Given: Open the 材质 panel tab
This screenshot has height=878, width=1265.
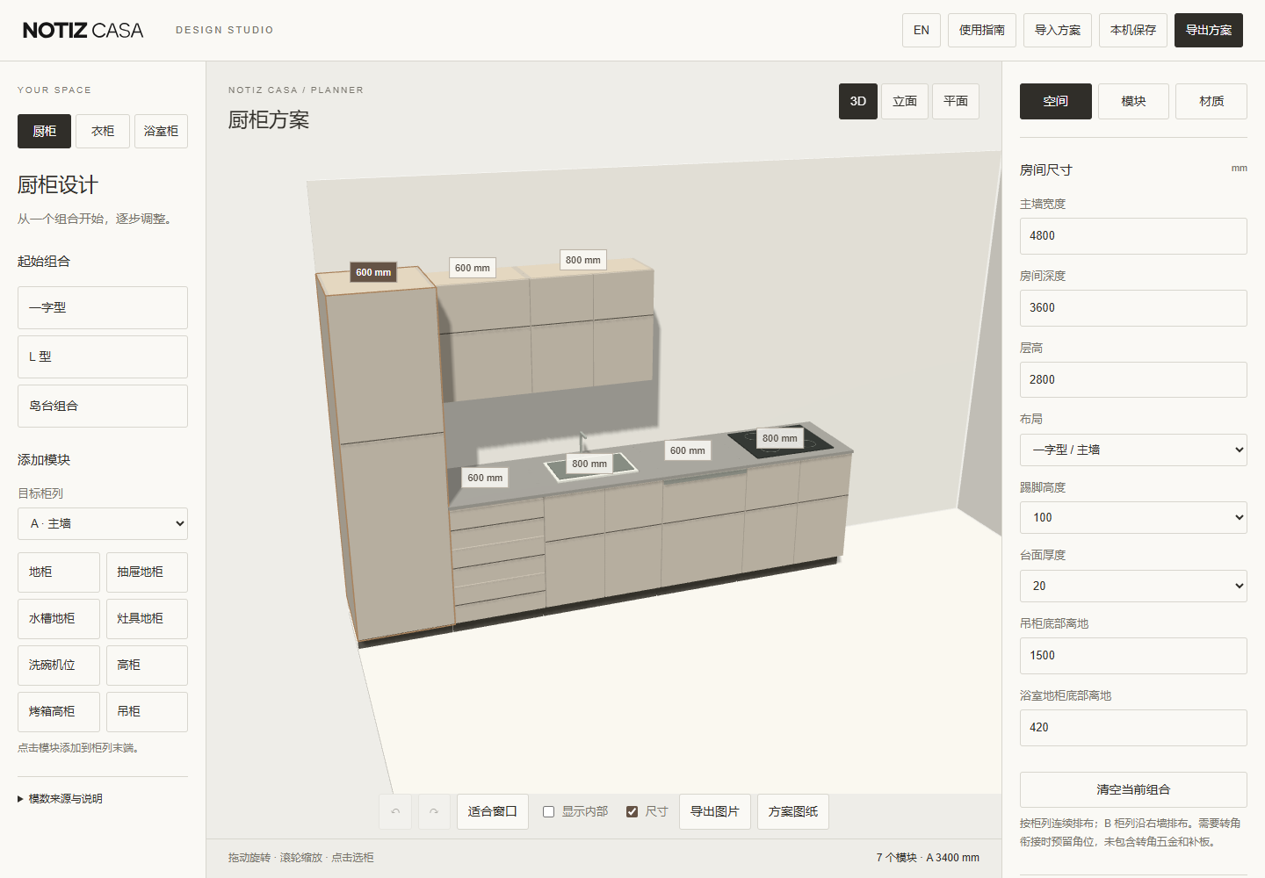Looking at the screenshot, I should coord(1211,101).
